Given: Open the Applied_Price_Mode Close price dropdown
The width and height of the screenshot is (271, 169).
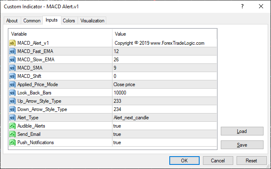Looking at the screenshot, I should point(164,84).
